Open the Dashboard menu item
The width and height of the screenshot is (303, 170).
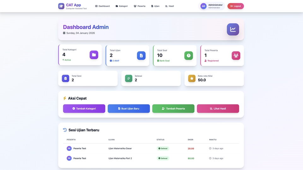click(x=102, y=6)
